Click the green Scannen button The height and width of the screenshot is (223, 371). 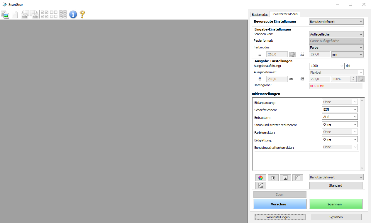(336, 204)
